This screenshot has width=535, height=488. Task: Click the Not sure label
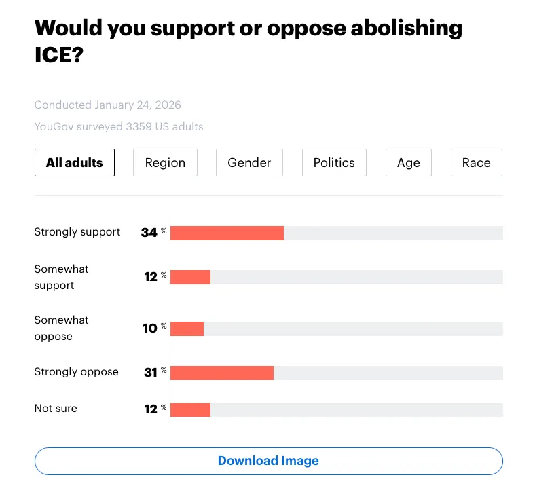click(56, 409)
